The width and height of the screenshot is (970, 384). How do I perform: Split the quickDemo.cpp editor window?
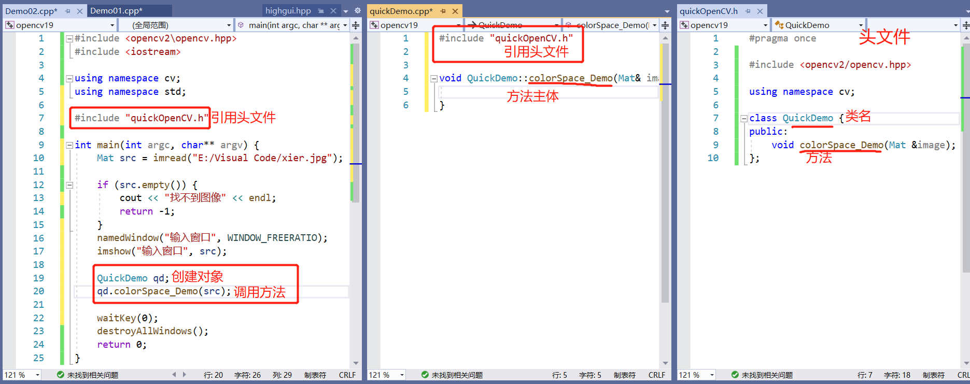(x=665, y=25)
